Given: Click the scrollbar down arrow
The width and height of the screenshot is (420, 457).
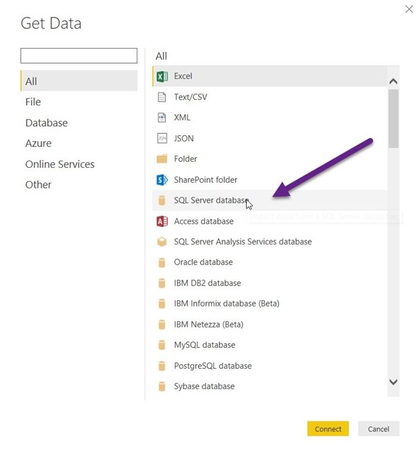Looking at the screenshot, I should click(393, 382).
